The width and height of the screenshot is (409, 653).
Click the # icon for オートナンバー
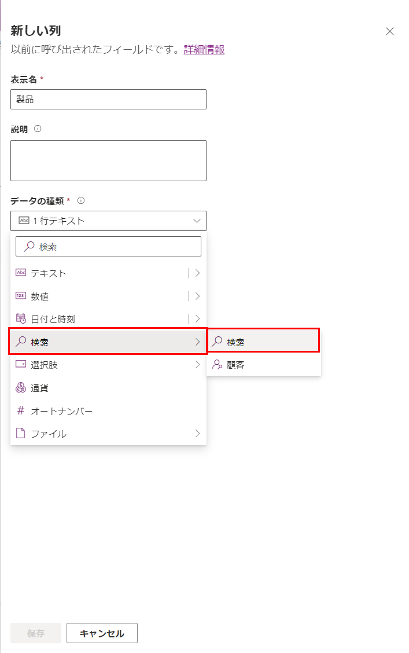point(20,410)
